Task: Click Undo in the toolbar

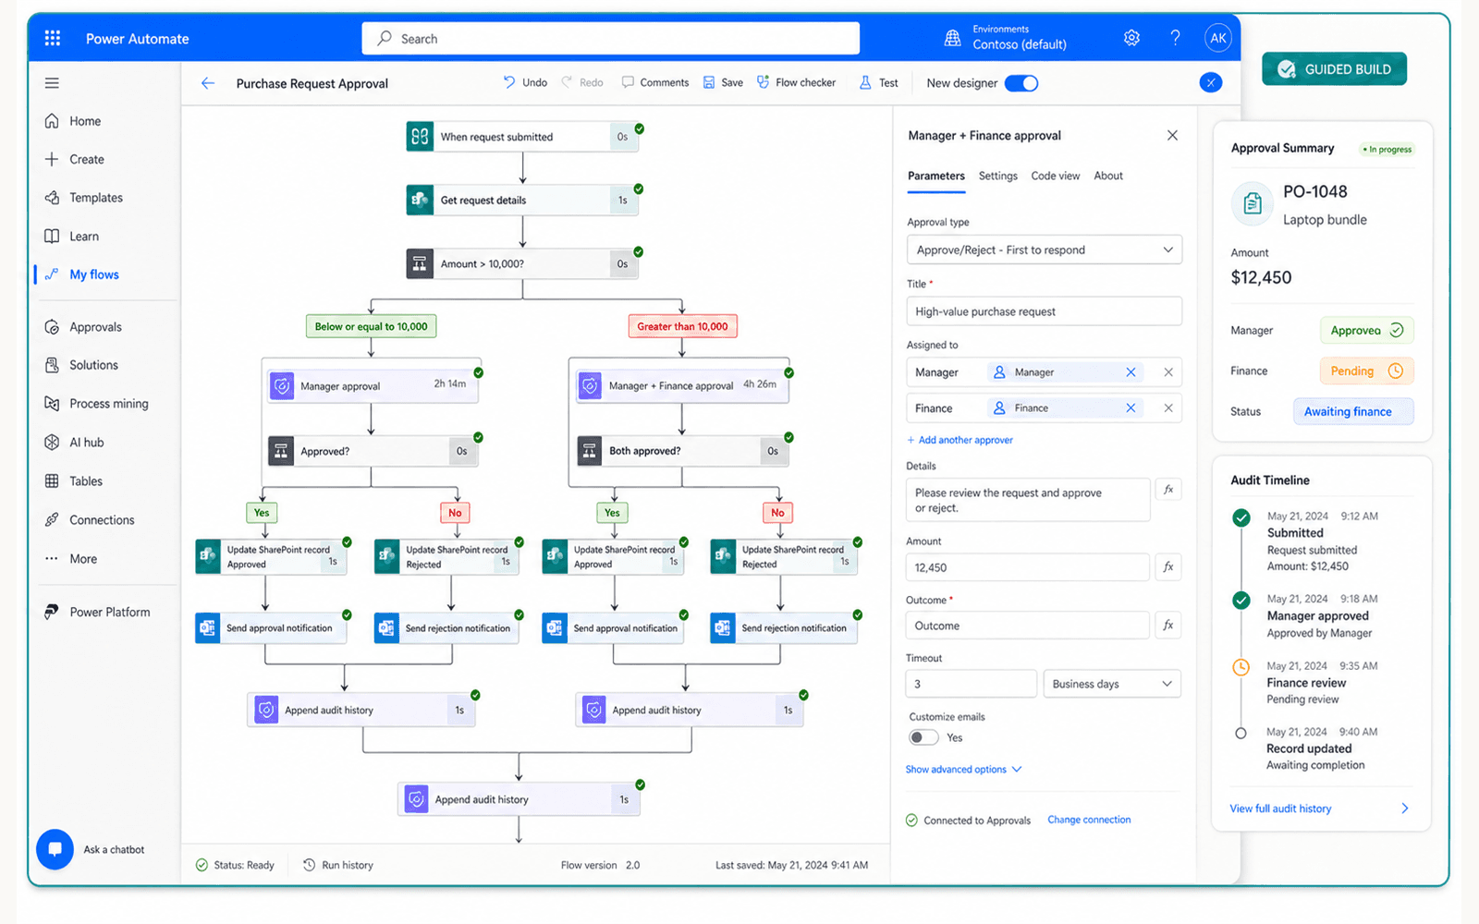Action: pyautogui.click(x=525, y=82)
